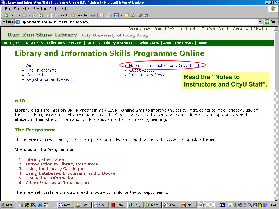This screenshot has height=209, width=279.
Task: Click the Contact Us top link
Action: point(241,29)
